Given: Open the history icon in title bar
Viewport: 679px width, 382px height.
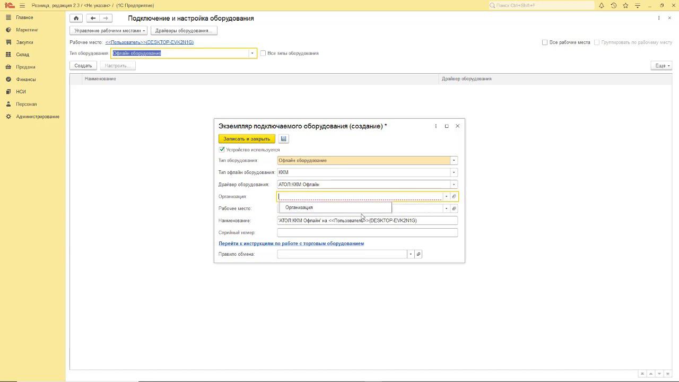Looking at the screenshot, I should [614, 5].
